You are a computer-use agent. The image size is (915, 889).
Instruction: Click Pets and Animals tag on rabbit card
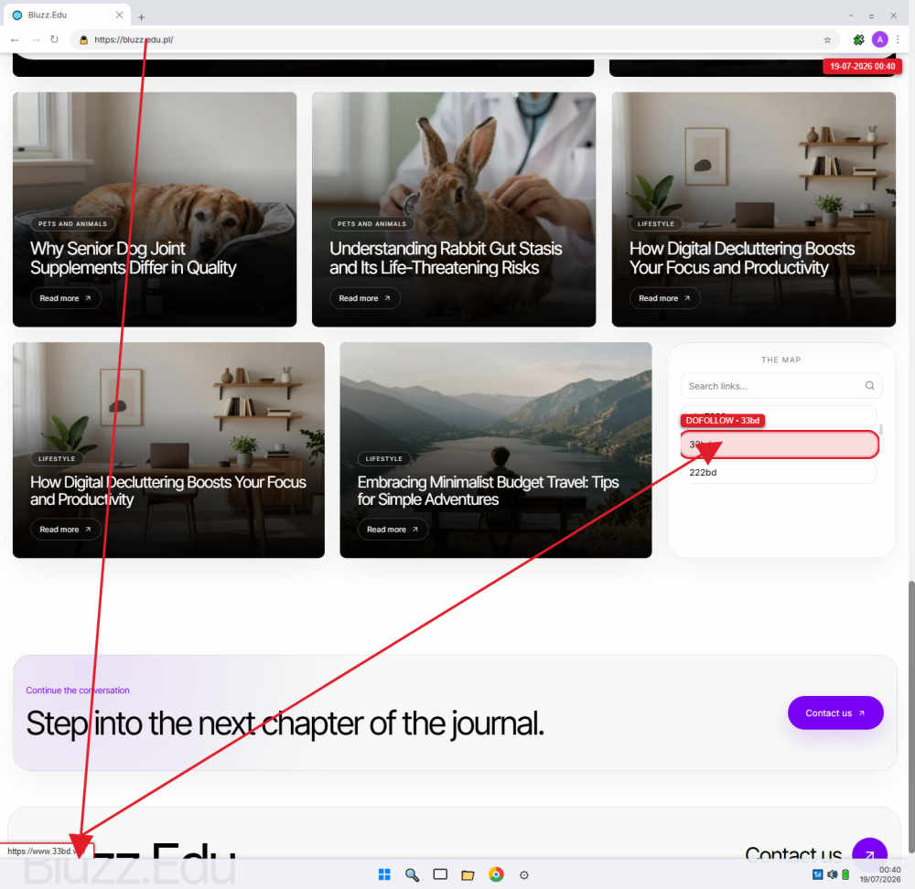pyautogui.click(x=371, y=224)
